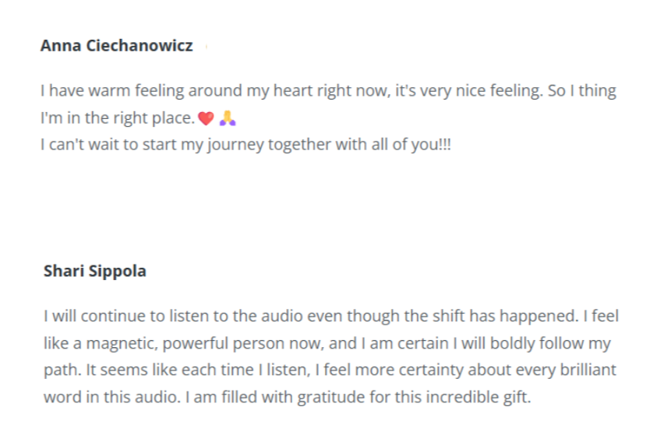This screenshot has width=657, height=442.
Task: Open Shari Sippola's profile name
Action: [95, 271]
